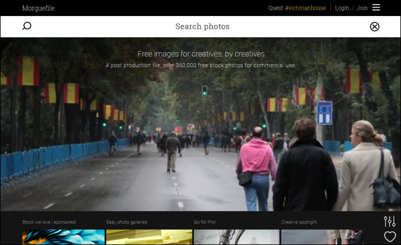This screenshot has height=245, width=401.
Task: Type in the Search photos field
Action: 202,26
